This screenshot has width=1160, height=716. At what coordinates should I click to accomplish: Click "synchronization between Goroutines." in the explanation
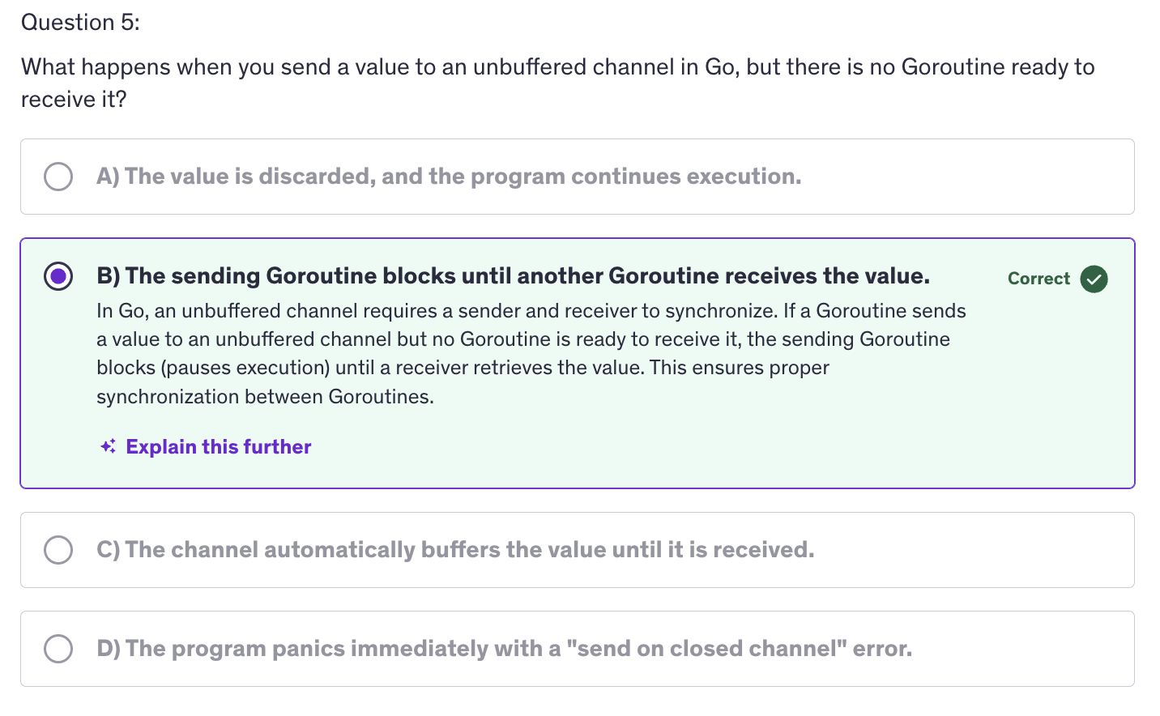pyautogui.click(x=265, y=397)
